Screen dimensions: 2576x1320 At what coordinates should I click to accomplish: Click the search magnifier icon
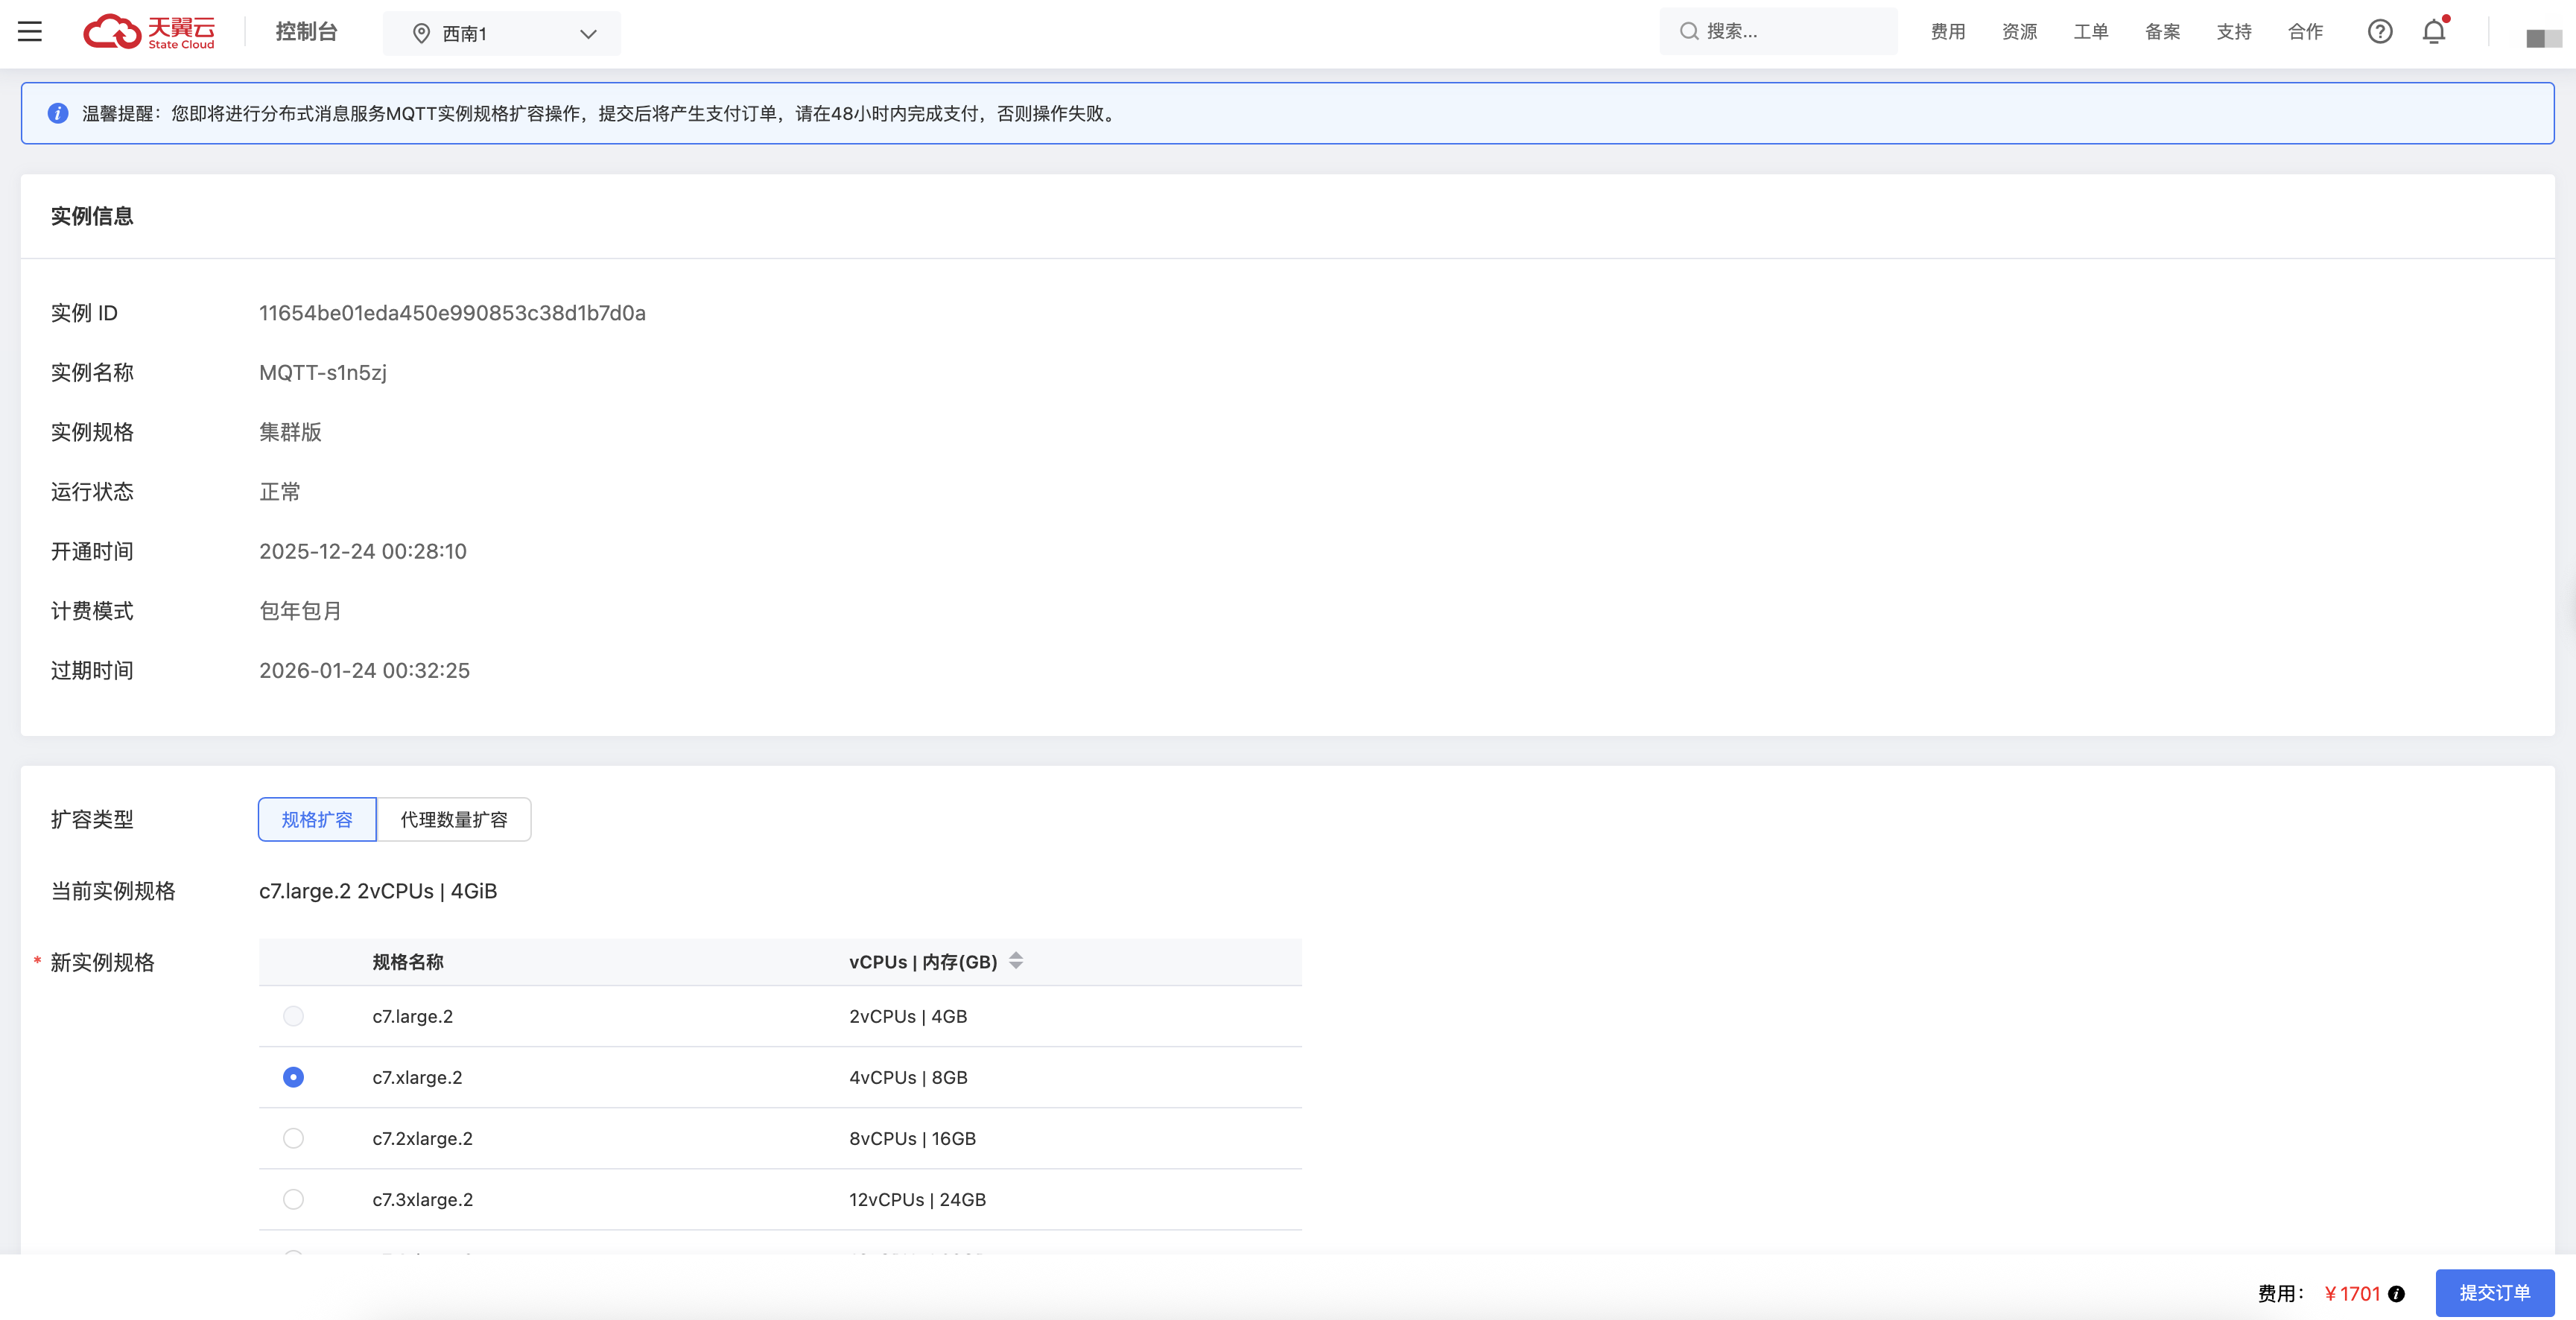point(1689,31)
